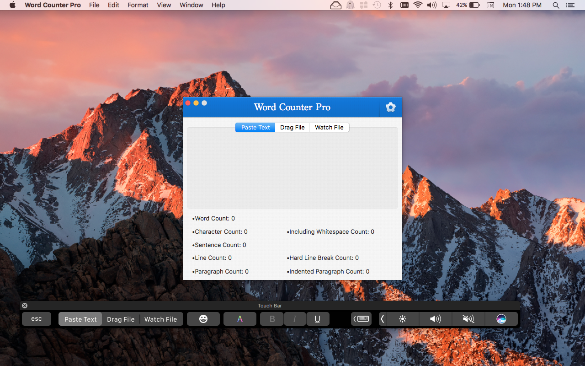Close the Touch Bar panel
Screen dimensions: 585x366
click(25, 306)
